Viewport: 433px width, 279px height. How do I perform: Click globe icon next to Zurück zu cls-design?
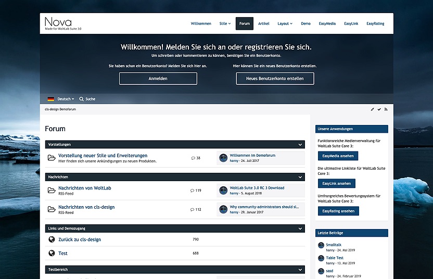[x=52, y=239]
